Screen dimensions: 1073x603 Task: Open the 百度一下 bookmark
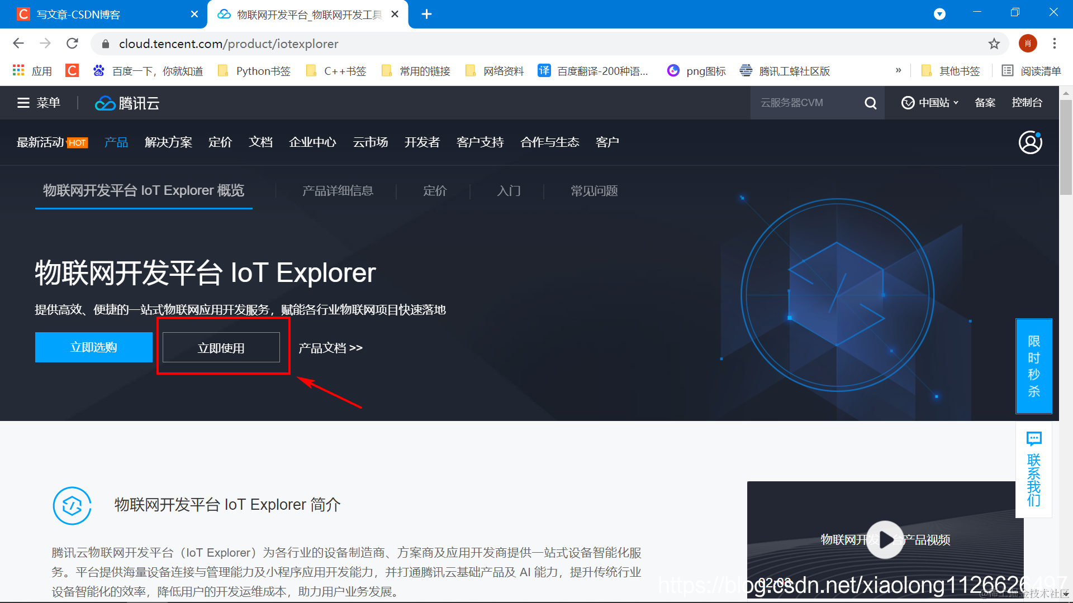[148, 71]
